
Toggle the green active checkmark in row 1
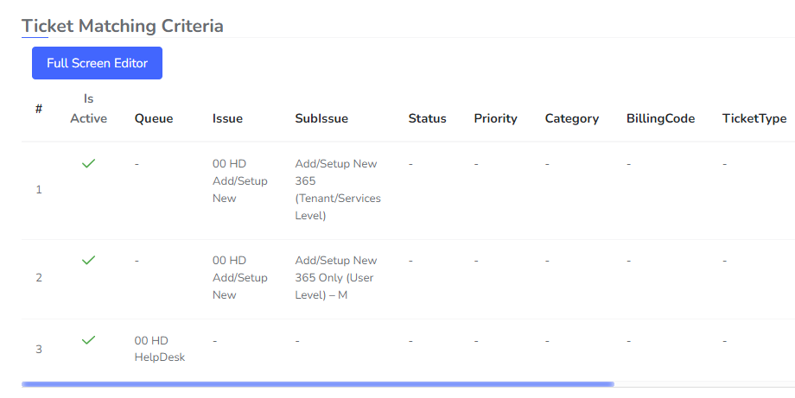(88, 163)
